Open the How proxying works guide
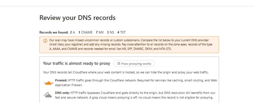 [134, 64]
